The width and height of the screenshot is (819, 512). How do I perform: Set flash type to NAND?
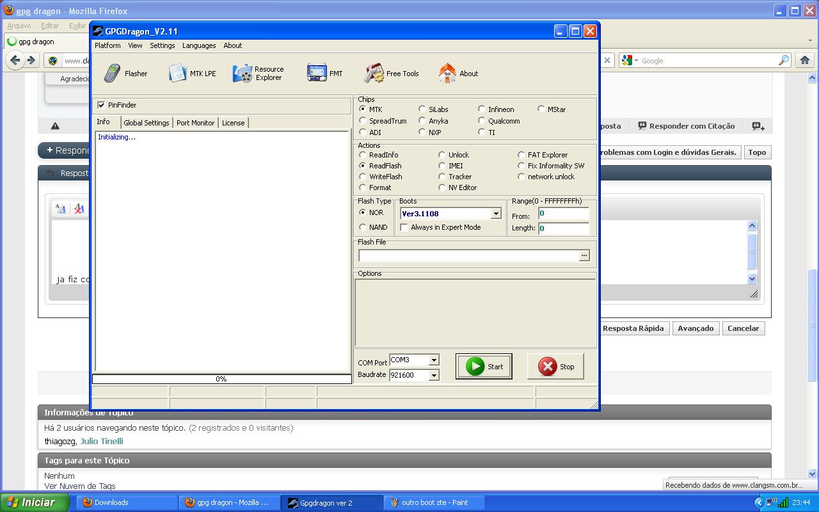pyautogui.click(x=363, y=227)
